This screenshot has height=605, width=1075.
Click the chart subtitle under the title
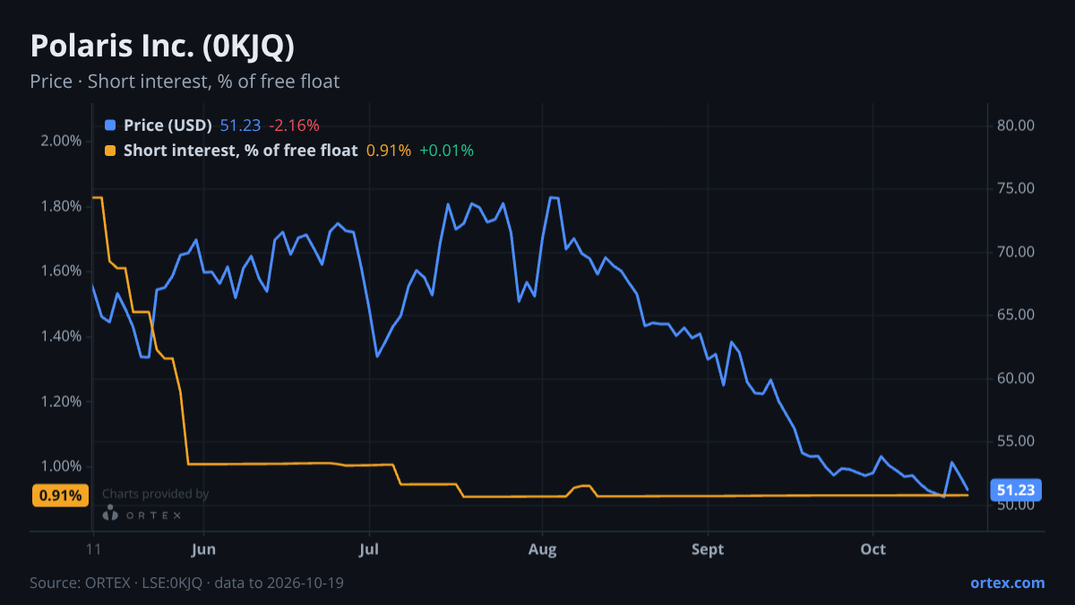pos(185,82)
